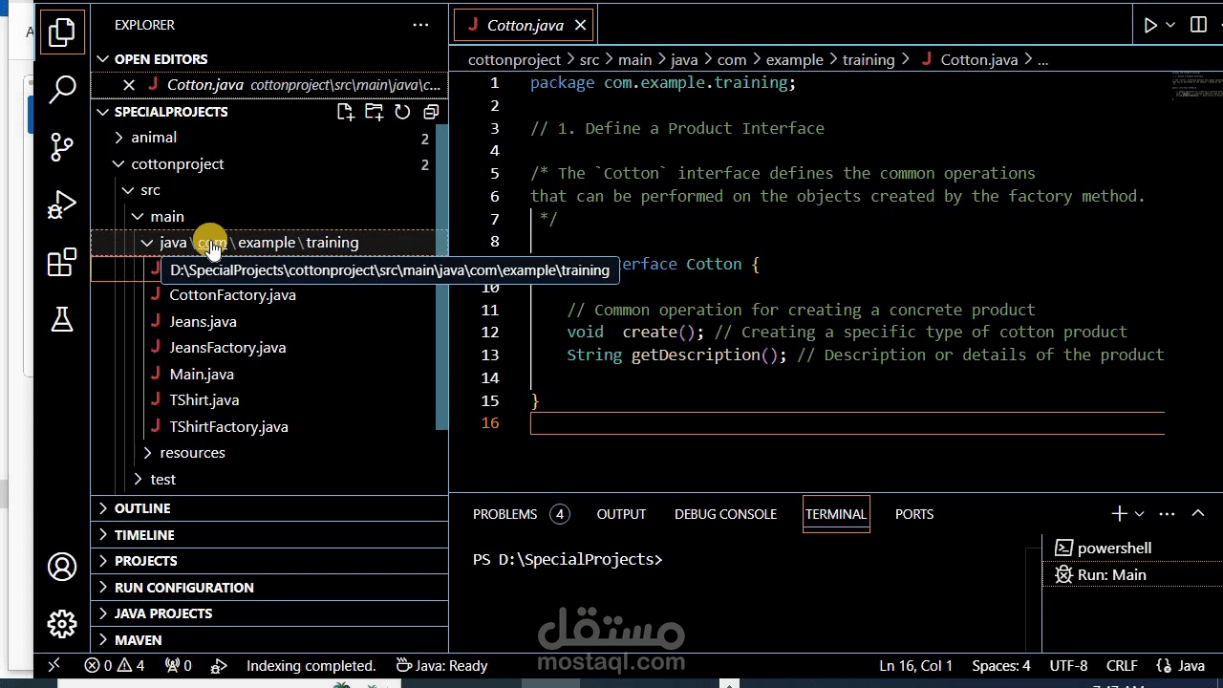Open the Explorer view in activity bar
The width and height of the screenshot is (1223, 688).
(x=62, y=32)
